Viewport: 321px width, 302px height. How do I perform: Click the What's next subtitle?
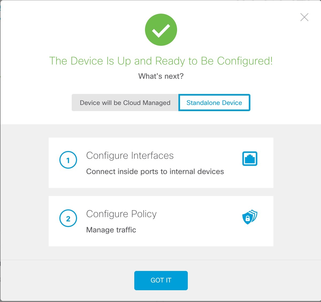(x=161, y=76)
